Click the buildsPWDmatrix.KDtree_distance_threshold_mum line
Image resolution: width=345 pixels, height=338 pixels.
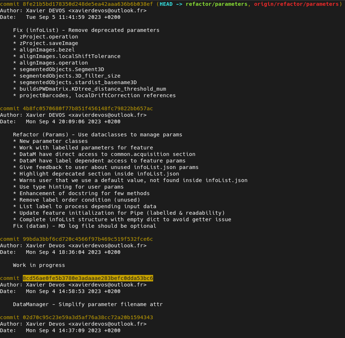pyautogui.click(x=89, y=89)
